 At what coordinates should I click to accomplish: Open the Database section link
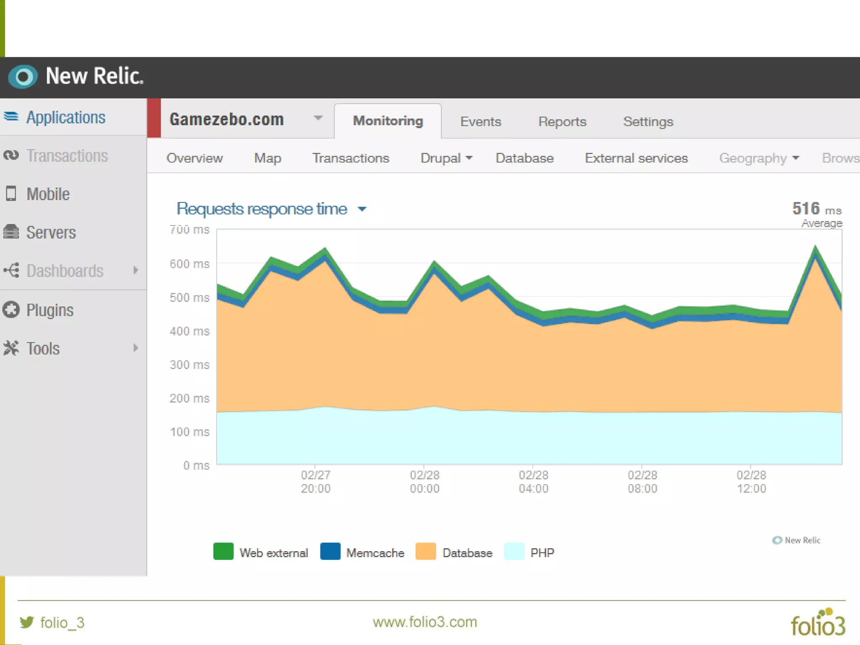(524, 158)
